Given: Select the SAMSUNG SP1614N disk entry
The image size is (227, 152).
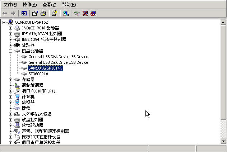Looking at the screenshot, I should coord(46,68).
